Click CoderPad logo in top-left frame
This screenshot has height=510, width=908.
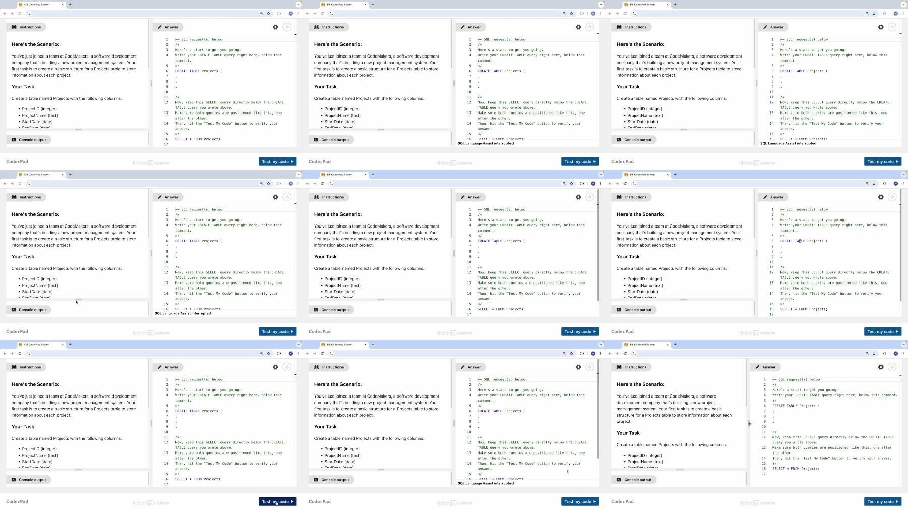(17, 162)
